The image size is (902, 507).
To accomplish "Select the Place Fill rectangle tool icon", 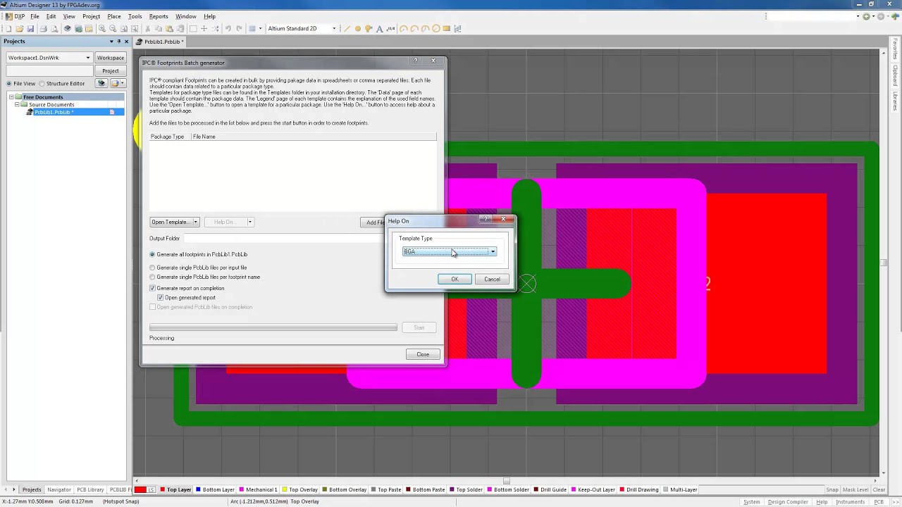I will click(x=447, y=29).
